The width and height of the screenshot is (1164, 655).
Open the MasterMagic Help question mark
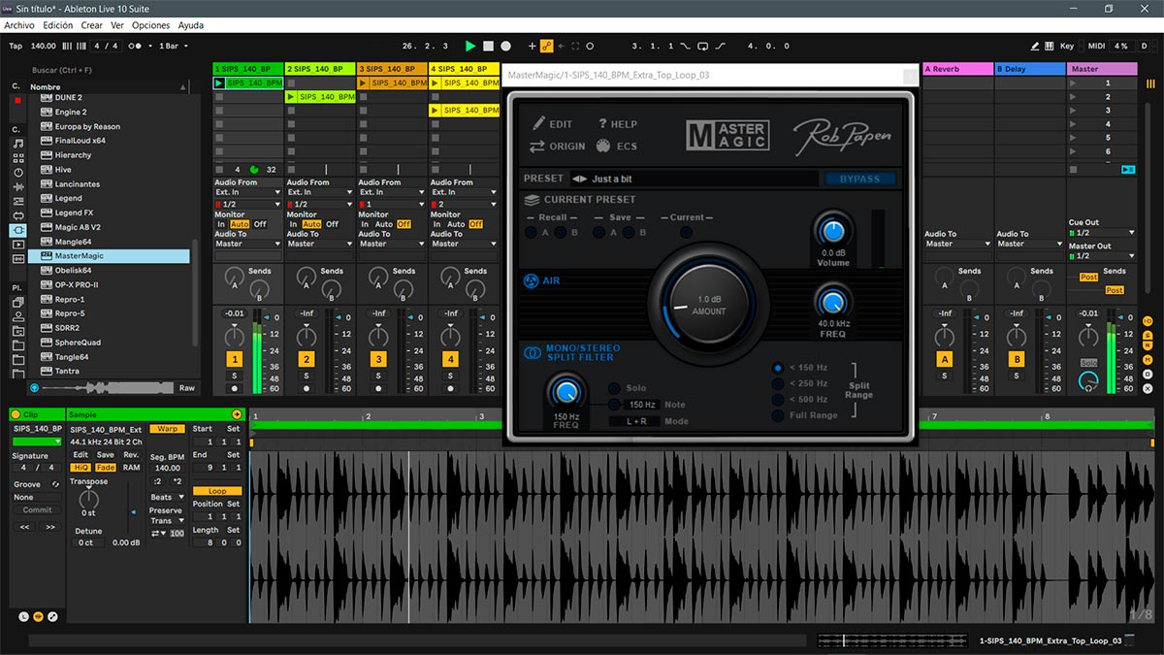pyautogui.click(x=602, y=124)
